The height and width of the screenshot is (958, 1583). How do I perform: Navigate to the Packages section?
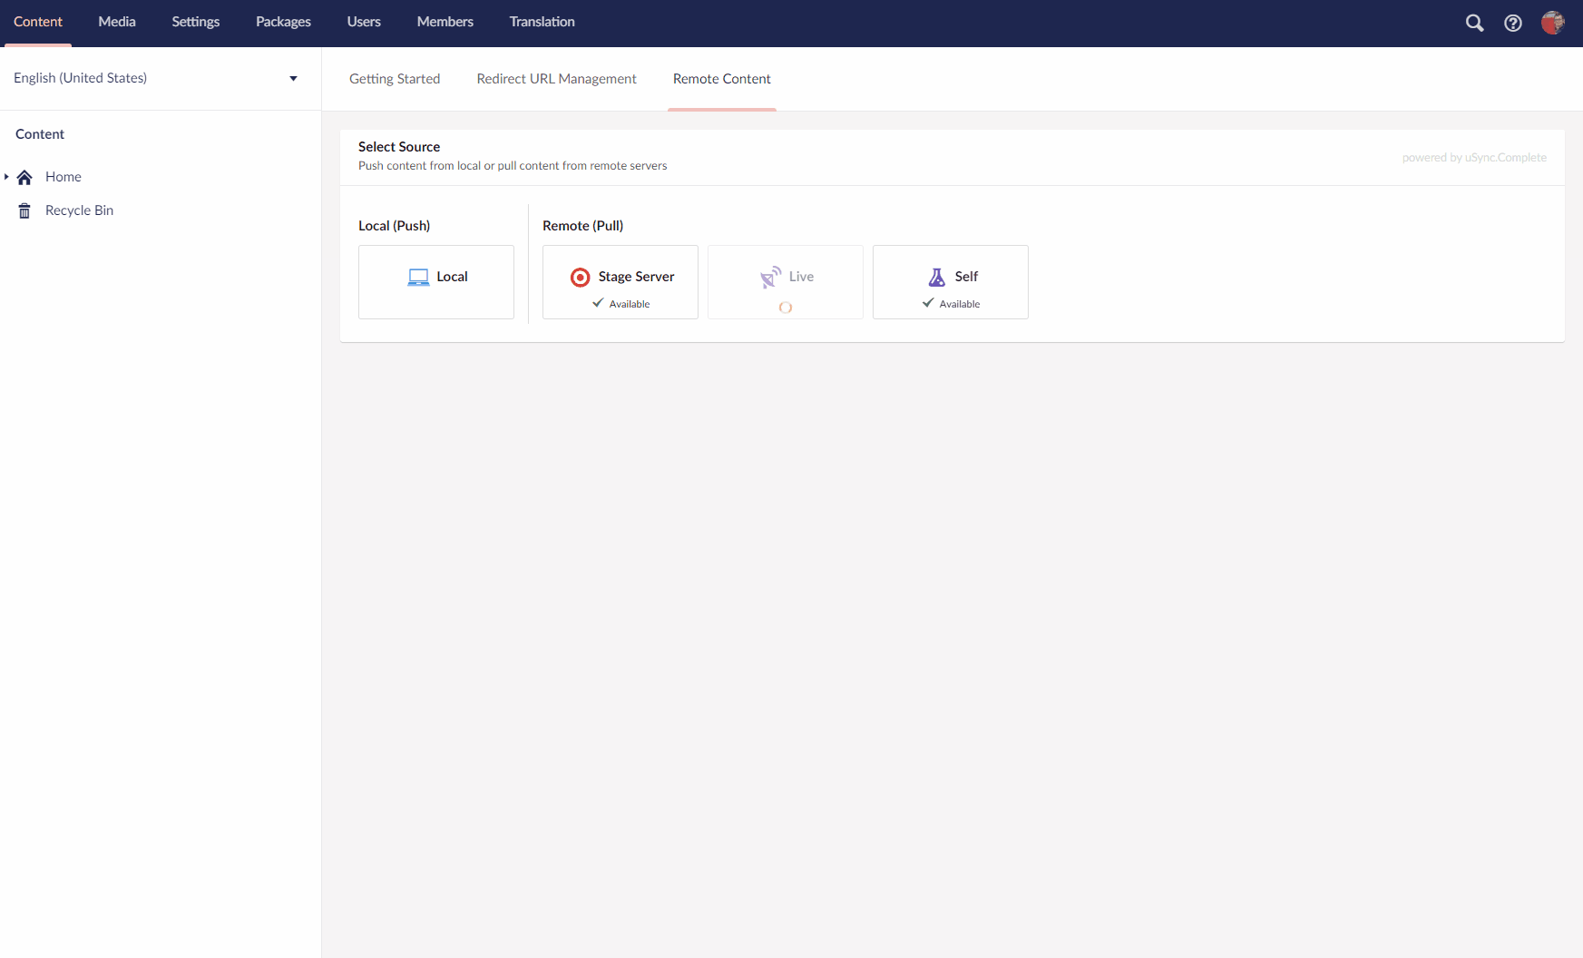(282, 21)
